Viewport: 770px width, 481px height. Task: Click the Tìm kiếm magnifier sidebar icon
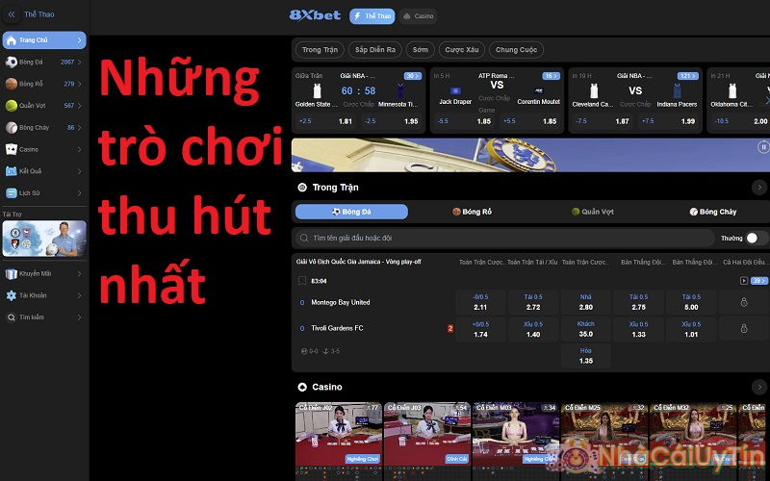point(12,317)
